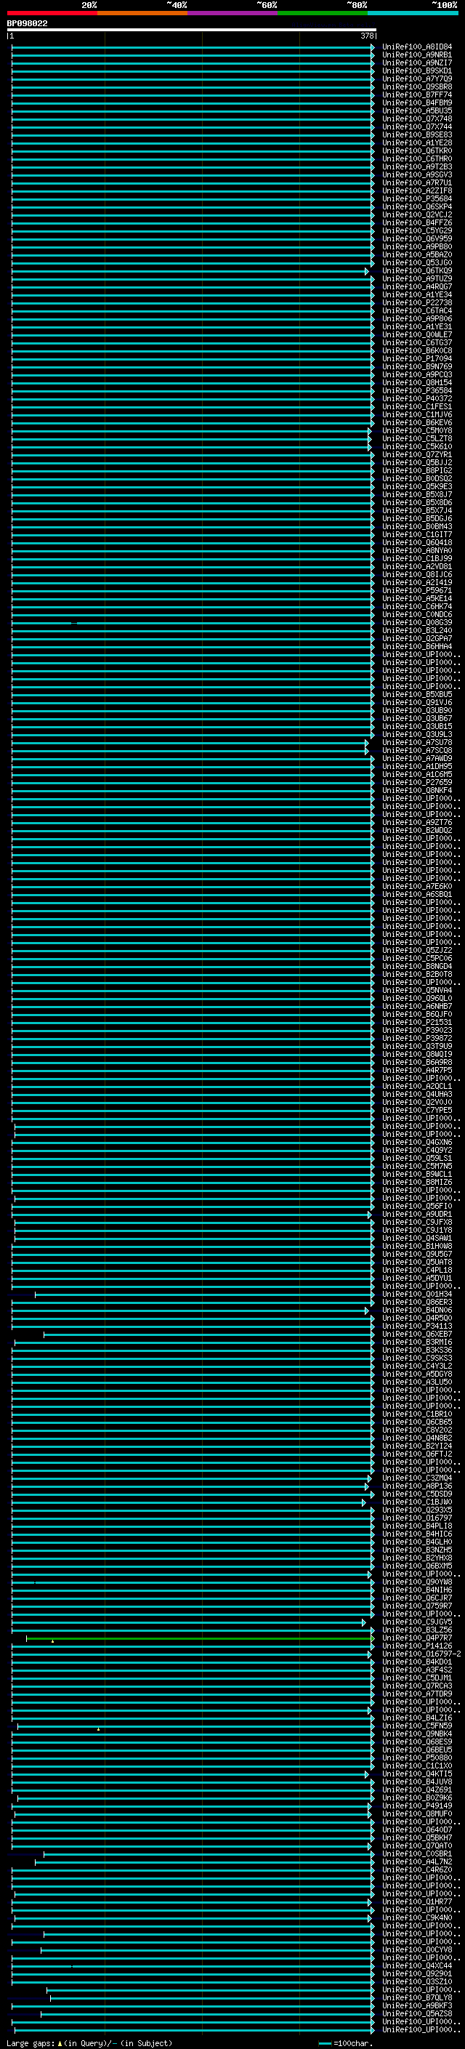
Task: Select the UniRef100_Q4GXN6 label
Action: point(416,1143)
